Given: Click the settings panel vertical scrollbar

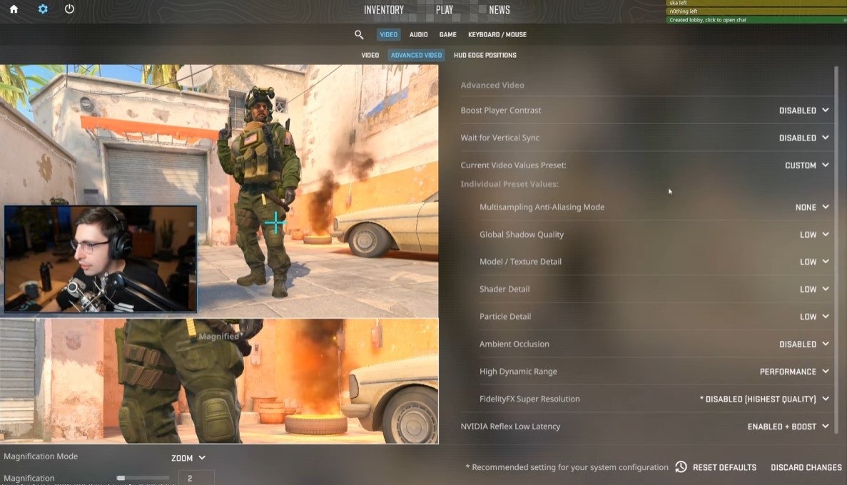Looking at the screenshot, I should coord(836,248).
